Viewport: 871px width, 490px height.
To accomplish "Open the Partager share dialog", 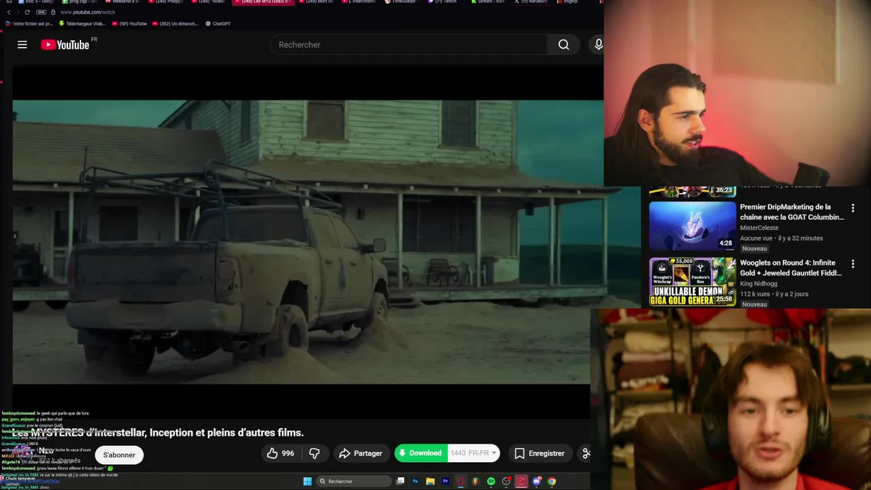I will pos(361,453).
